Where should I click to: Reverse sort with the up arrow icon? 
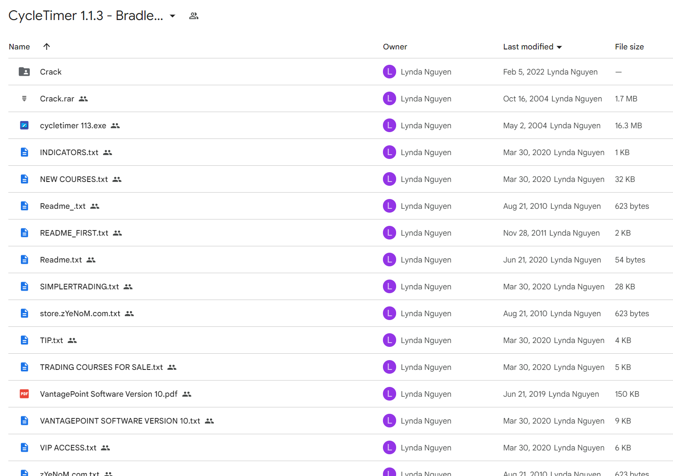pyautogui.click(x=47, y=46)
